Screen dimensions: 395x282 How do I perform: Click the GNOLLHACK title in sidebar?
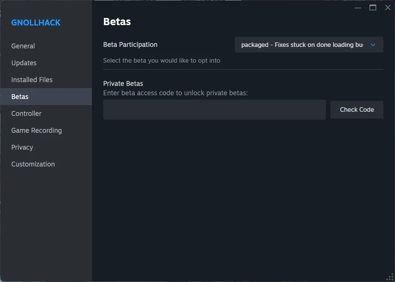point(36,22)
